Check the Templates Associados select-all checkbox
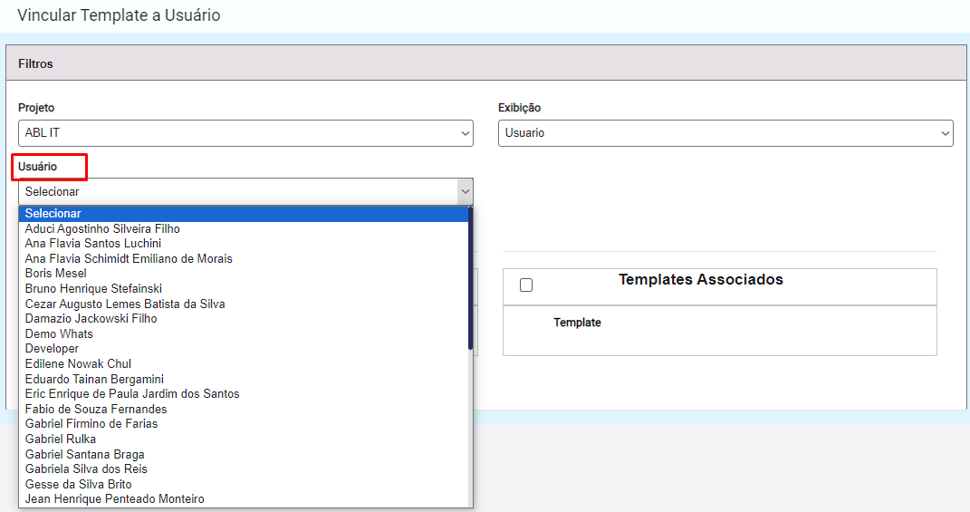The height and width of the screenshot is (512, 970). (x=526, y=285)
